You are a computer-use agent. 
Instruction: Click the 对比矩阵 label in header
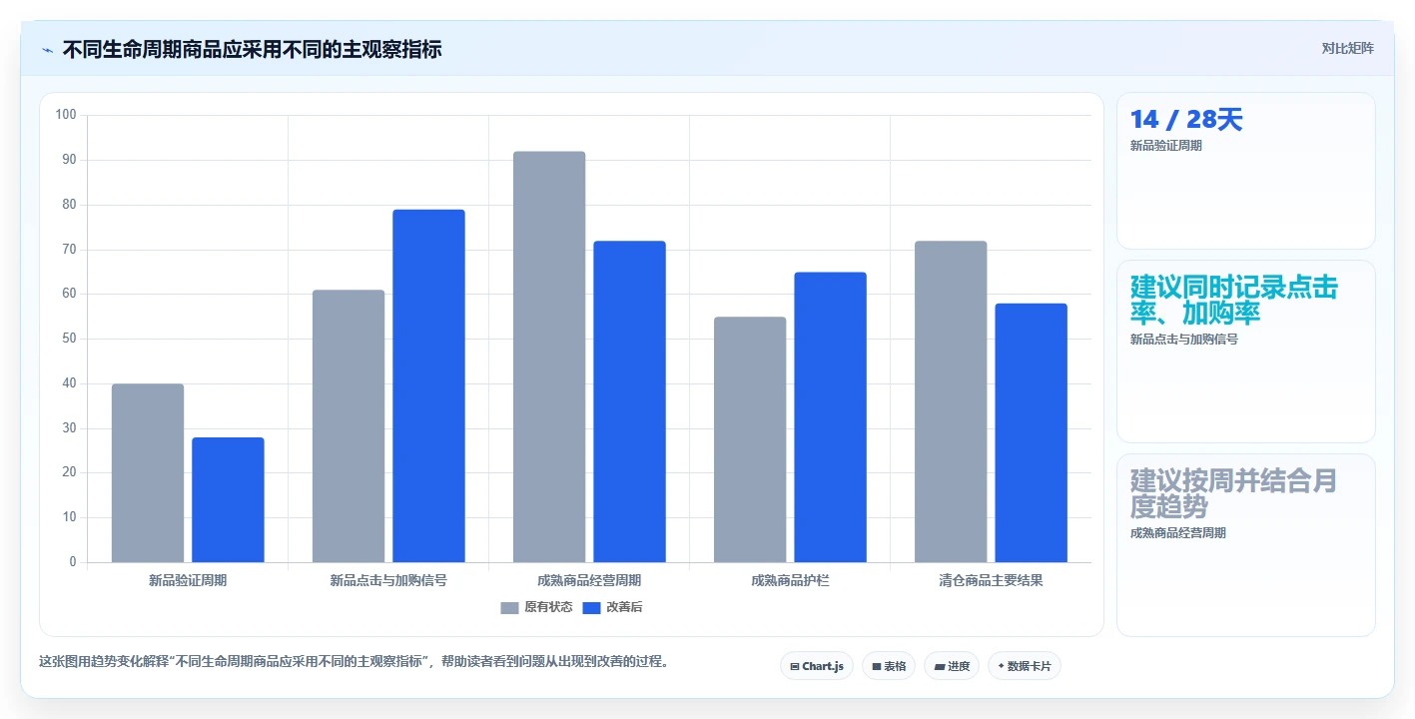point(1347,48)
